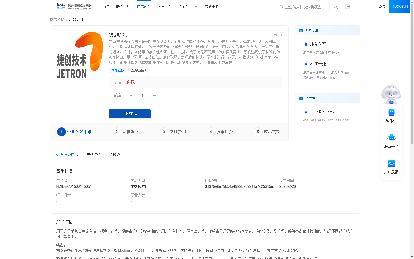Click the 平台联系方式 telephone icon
This screenshot has width=414, height=259.
pyautogui.click(x=306, y=112)
